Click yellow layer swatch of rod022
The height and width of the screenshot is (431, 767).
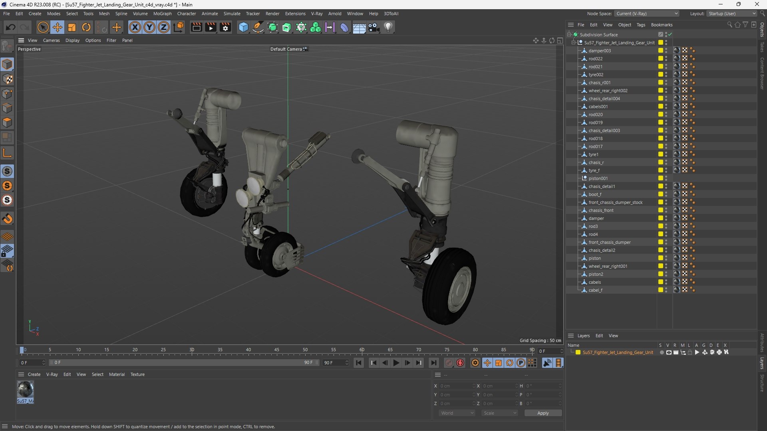(661, 59)
